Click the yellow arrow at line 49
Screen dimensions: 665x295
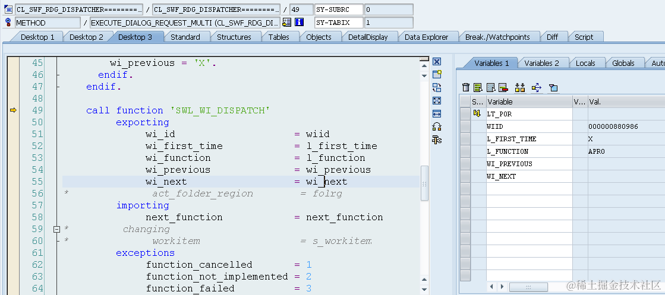click(x=13, y=110)
